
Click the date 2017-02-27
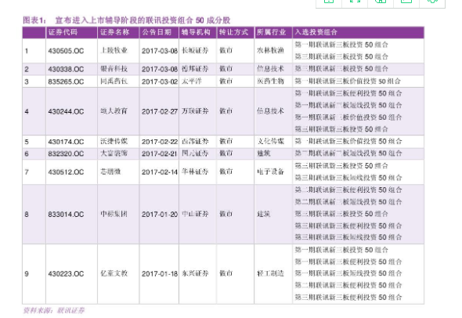(x=160, y=111)
